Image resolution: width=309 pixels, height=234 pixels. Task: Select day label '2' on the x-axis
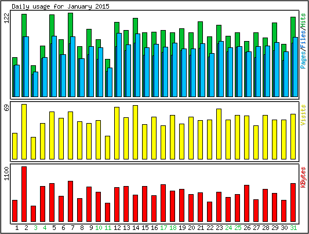[x=26, y=228]
